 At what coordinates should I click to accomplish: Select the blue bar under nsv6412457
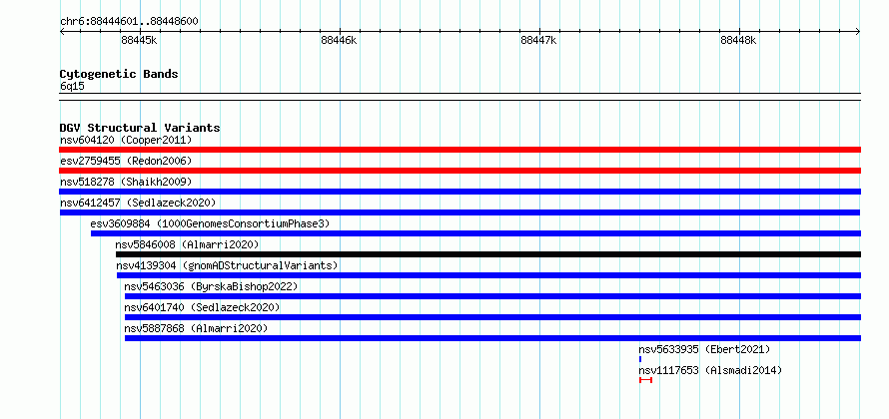pyautogui.click(x=459, y=212)
